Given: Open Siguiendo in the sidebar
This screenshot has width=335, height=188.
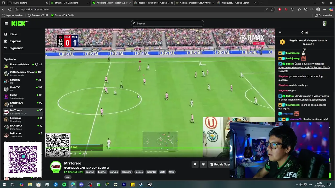Looking at the screenshot, I should [x=16, y=48].
